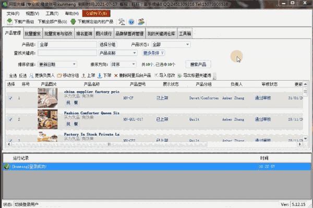
Task: Open the 产品状态 dropdown
Action: 171,44
